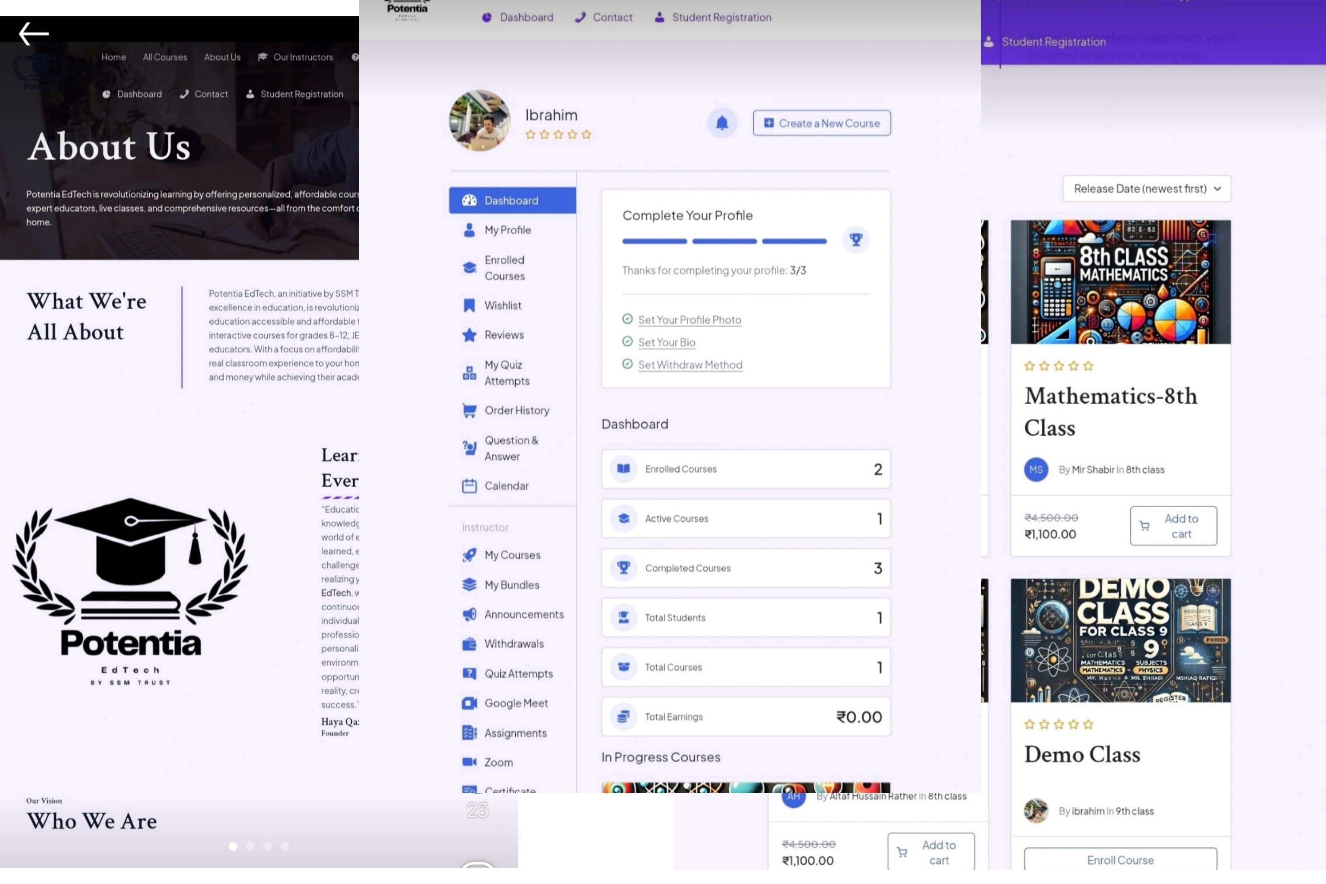Click Create a New Course button

(821, 123)
